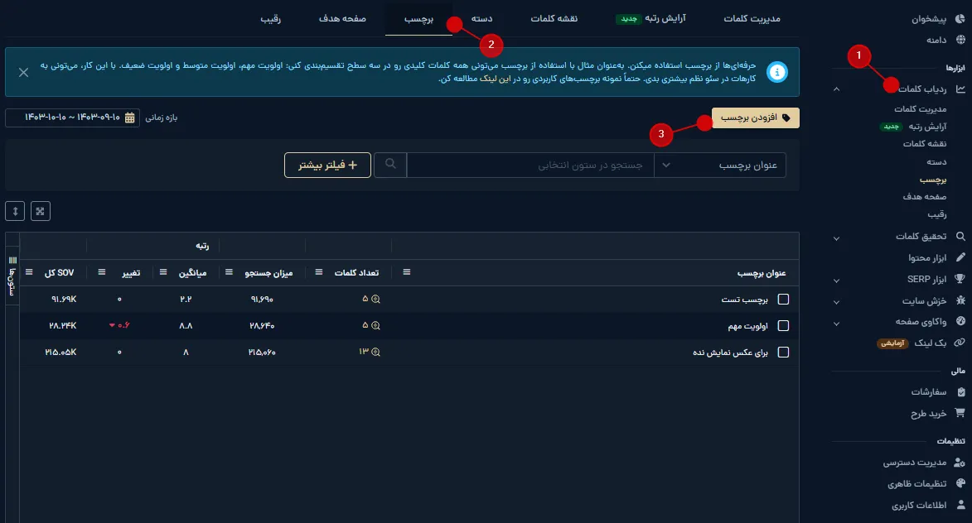Select the برچسب tab
The width and height of the screenshot is (972, 523).
click(x=419, y=18)
